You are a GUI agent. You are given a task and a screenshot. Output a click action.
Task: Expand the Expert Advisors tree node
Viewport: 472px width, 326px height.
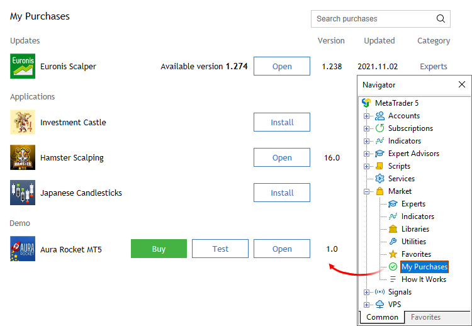366,154
